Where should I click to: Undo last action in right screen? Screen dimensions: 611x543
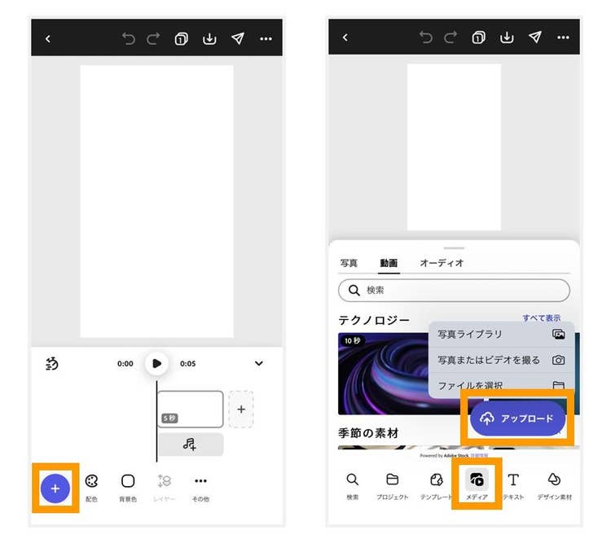tap(425, 37)
